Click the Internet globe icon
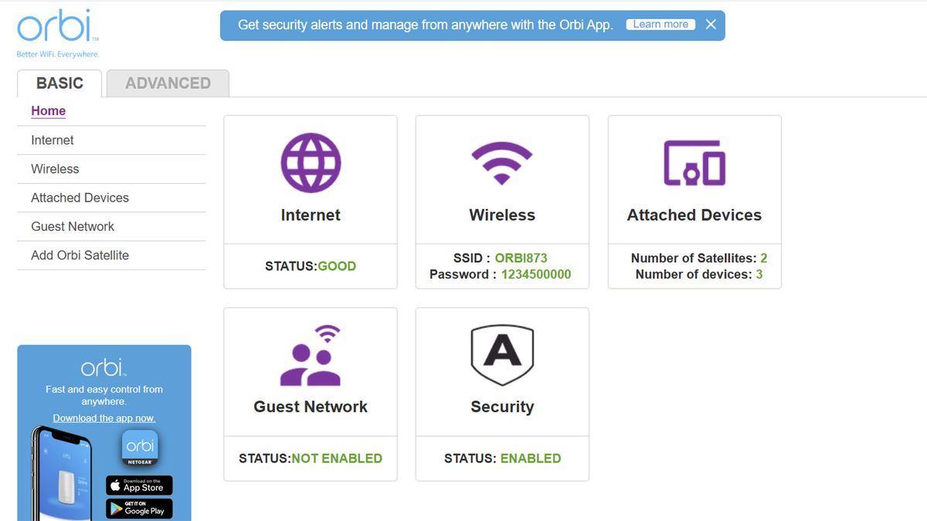Viewport: 927px width, 521px height. pyautogui.click(x=311, y=163)
